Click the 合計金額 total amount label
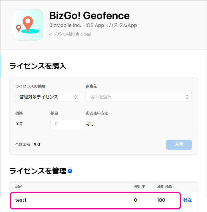The height and width of the screenshot is (212, 207). tap(23, 144)
